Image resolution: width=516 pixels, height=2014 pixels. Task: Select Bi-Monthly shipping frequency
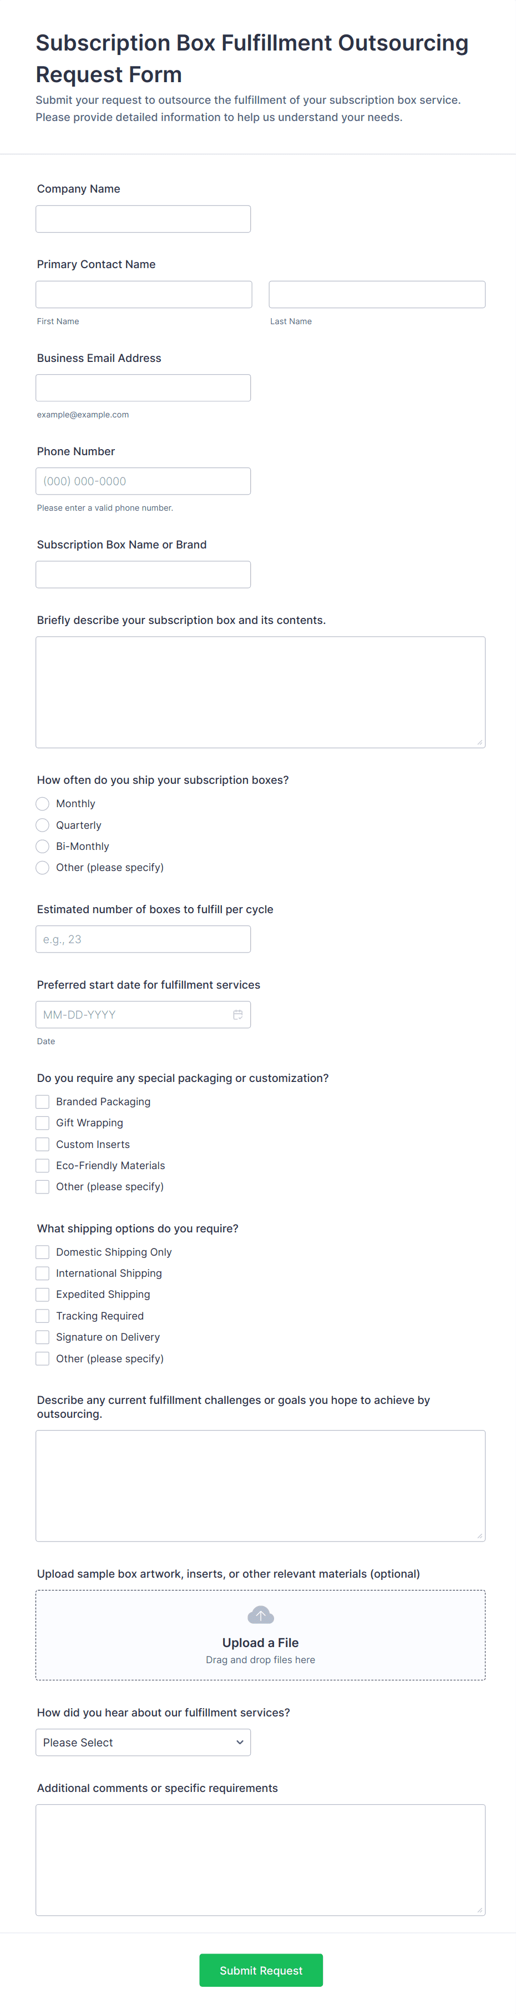click(x=42, y=846)
